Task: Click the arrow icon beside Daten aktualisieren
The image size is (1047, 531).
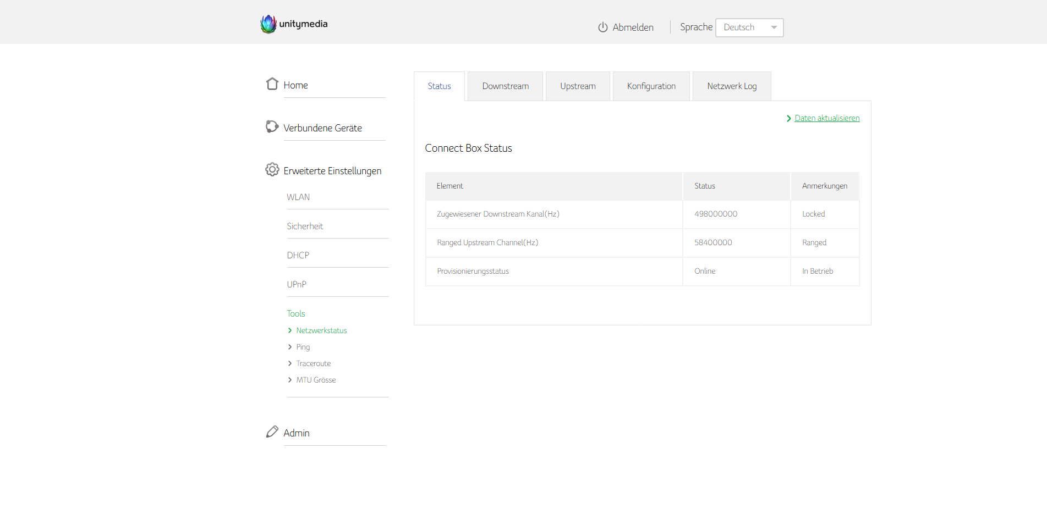Action: pyautogui.click(x=789, y=119)
